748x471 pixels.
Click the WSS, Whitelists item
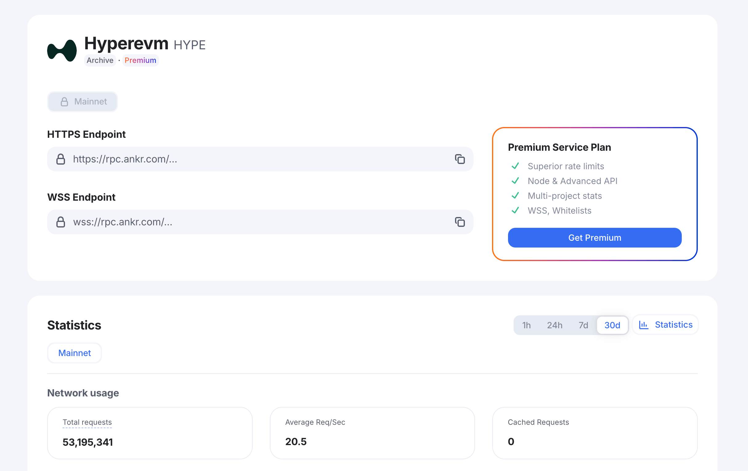point(559,211)
